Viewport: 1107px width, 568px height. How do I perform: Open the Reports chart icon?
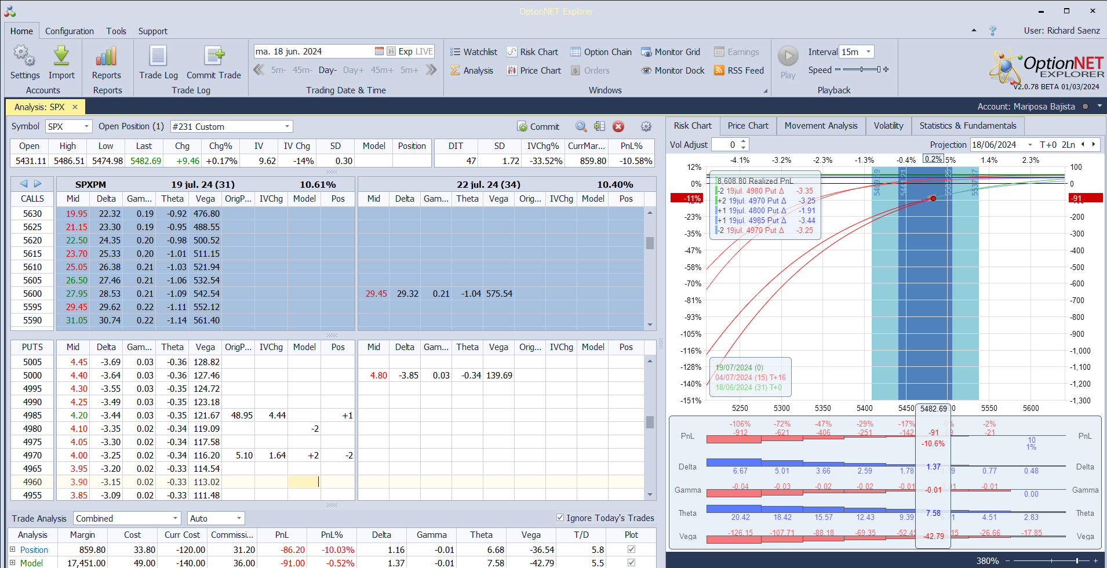click(x=107, y=62)
